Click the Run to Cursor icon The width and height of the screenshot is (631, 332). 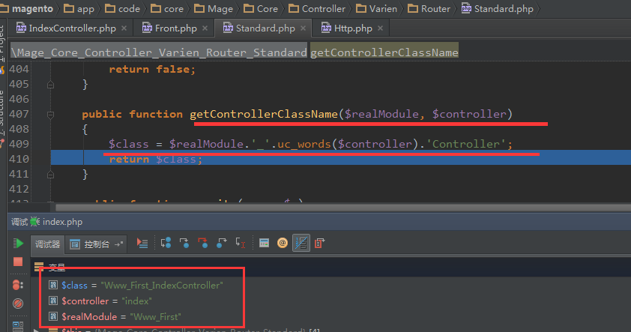coord(241,243)
